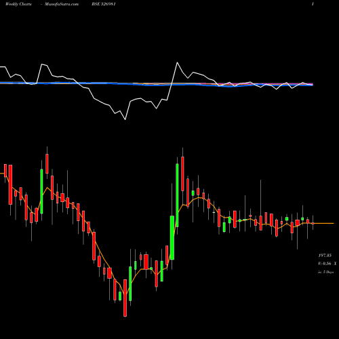Click the highest peak of the white indicator line
Viewport: 339px width, 339px height.
coord(177,62)
